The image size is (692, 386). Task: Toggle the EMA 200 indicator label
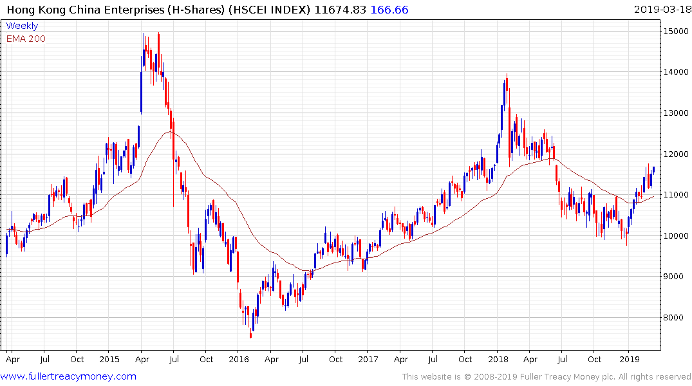(x=26, y=39)
